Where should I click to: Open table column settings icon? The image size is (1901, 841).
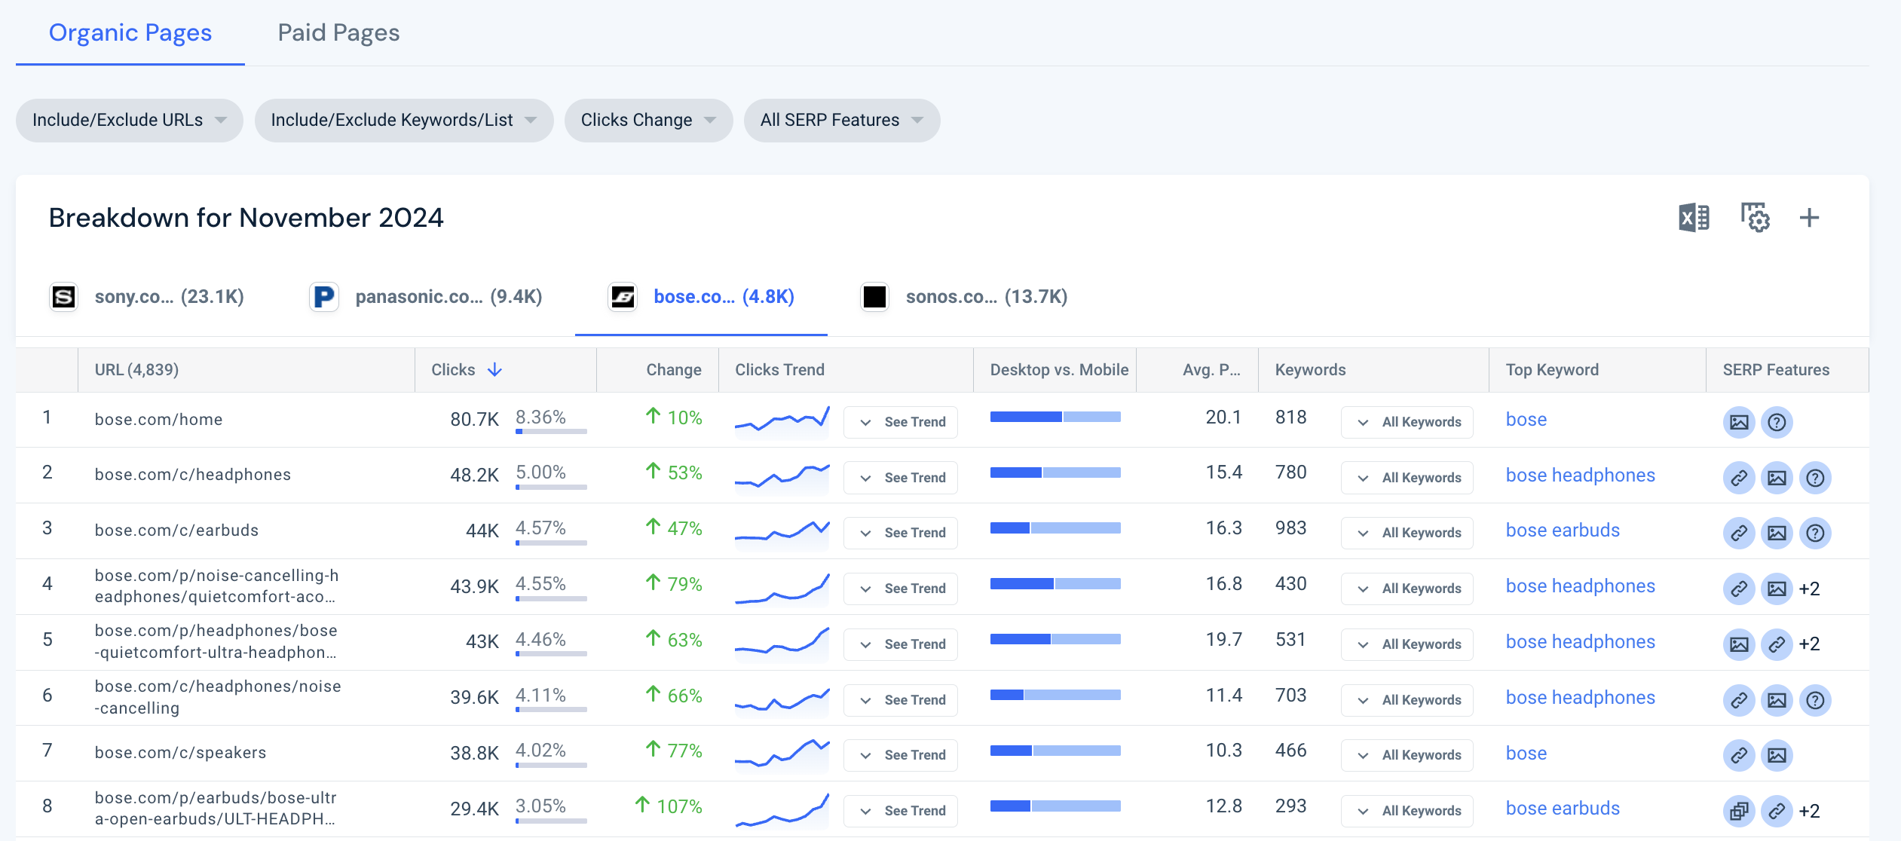[1755, 218]
